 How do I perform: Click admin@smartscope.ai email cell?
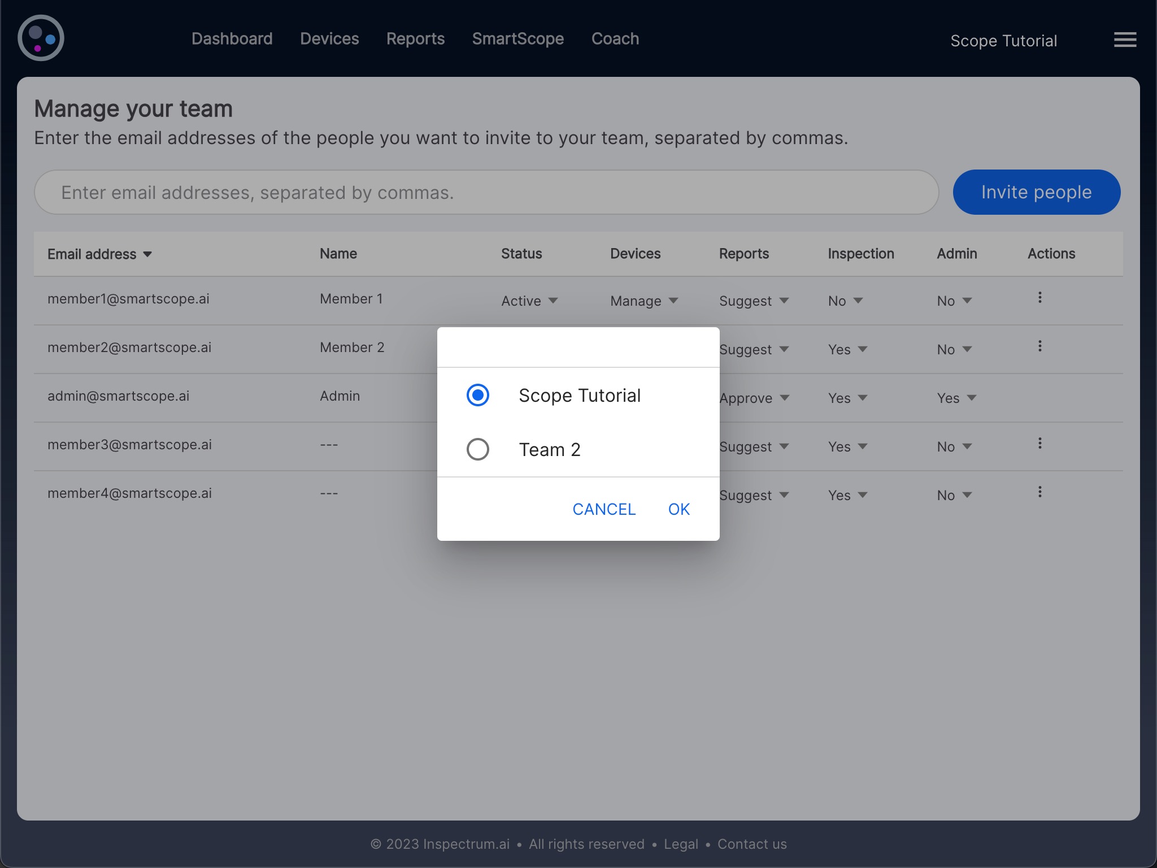[118, 396]
